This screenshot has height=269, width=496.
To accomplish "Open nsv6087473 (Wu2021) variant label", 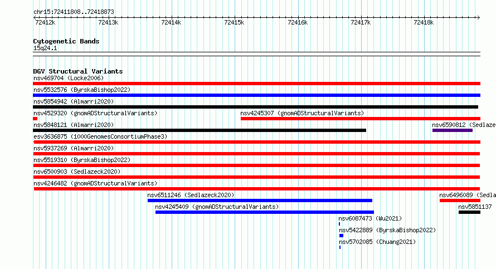I will point(370,218).
